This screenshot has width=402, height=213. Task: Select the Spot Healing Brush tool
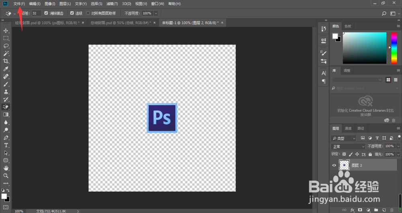[6, 77]
